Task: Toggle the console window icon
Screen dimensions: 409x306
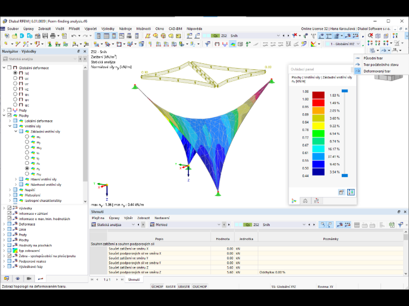Action: click(122, 36)
